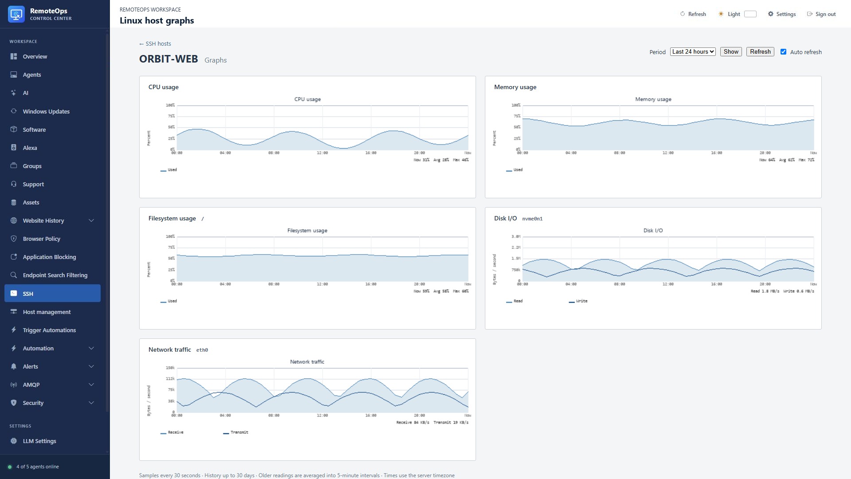The image size is (851, 479).
Task: Click Refresh button beside Show
Action: [x=760, y=52]
